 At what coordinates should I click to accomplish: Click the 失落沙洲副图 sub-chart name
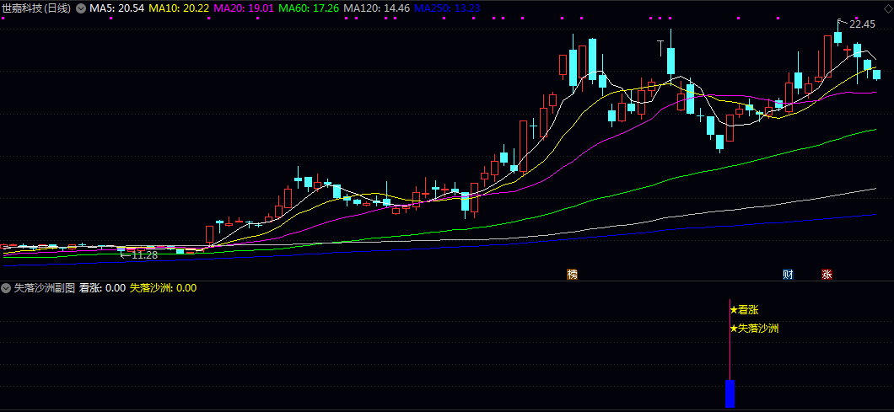click(44, 288)
